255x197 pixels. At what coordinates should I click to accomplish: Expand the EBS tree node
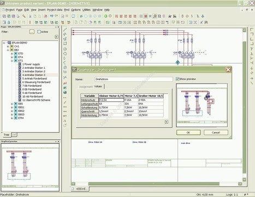(x=12, y=104)
